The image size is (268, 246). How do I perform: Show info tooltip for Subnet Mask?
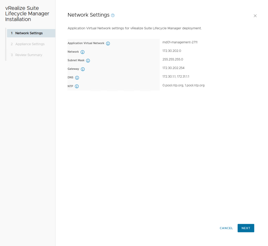88,61
